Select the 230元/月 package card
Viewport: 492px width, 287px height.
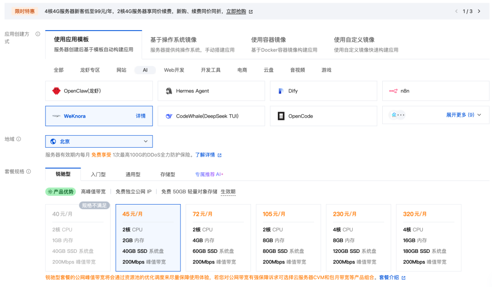click(359, 238)
